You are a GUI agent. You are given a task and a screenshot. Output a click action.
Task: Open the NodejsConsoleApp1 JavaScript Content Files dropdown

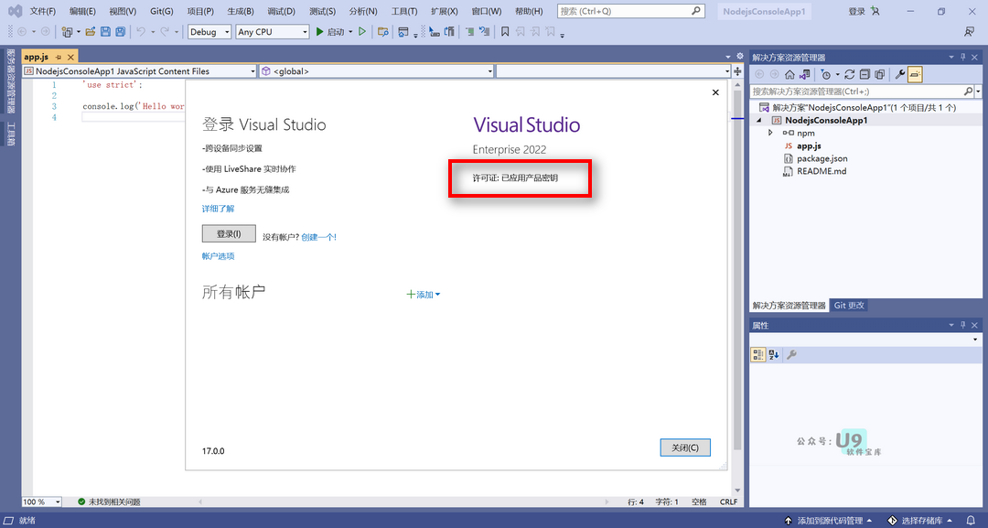click(x=140, y=71)
